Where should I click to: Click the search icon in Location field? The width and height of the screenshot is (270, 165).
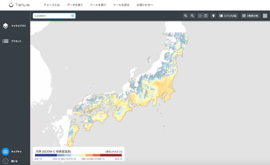(x=73, y=16)
